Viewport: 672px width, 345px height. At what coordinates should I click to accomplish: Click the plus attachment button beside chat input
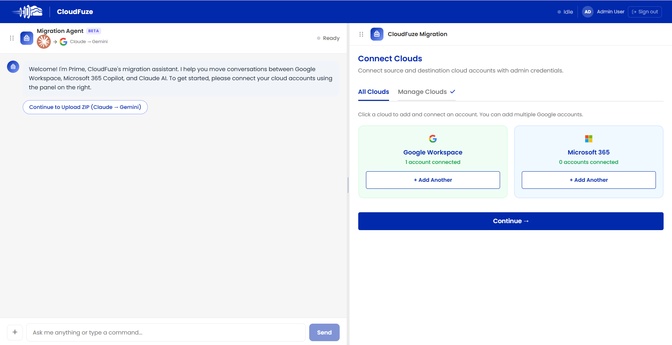point(15,332)
